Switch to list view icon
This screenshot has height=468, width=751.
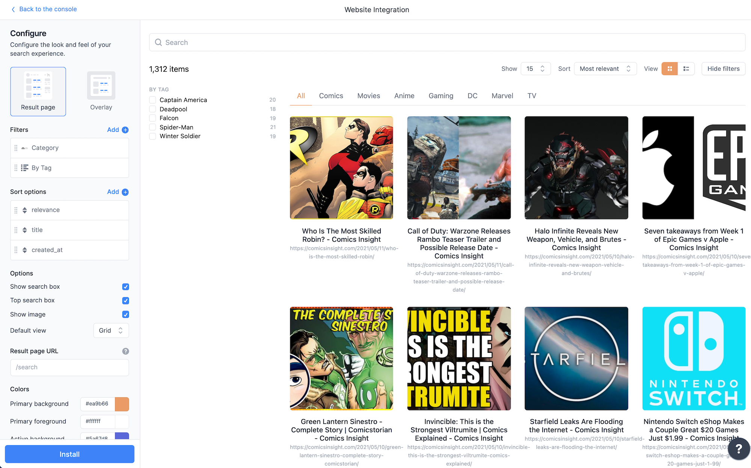pos(686,69)
